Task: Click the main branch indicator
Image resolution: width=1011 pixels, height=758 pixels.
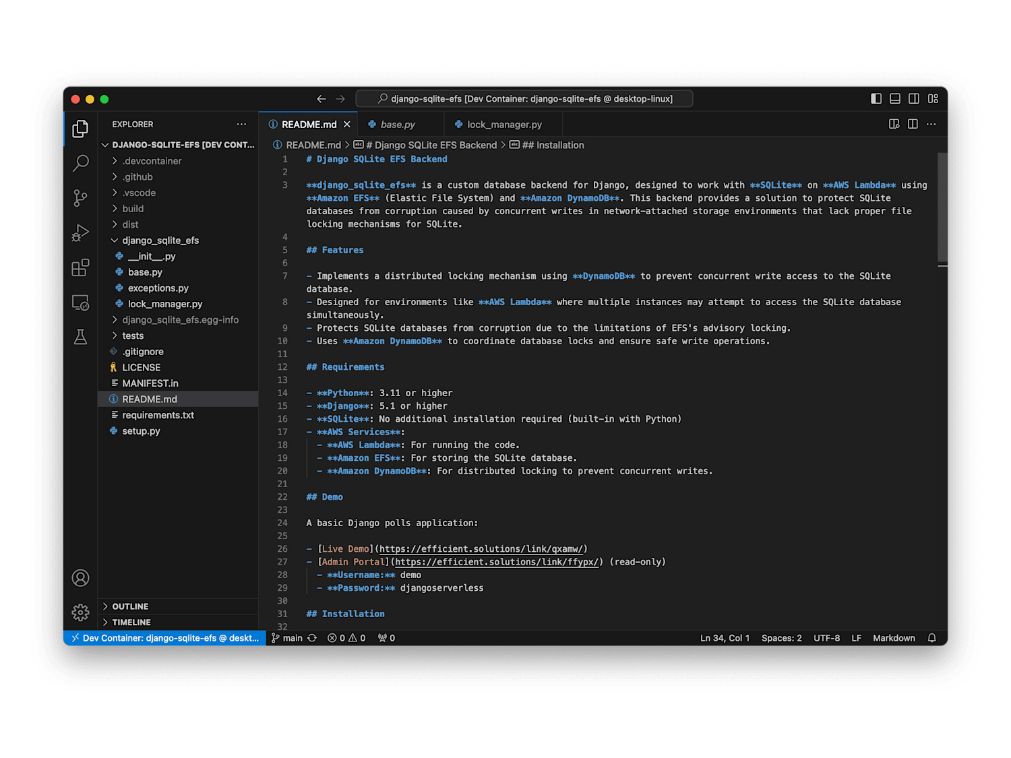Action: (x=287, y=638)
